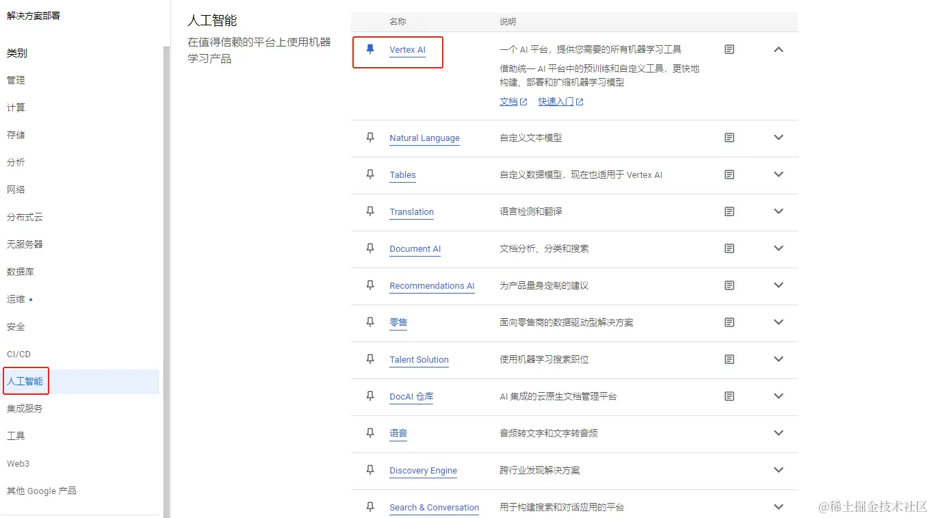This screenshot has width=932, height=518.
Task: Open the 文档 external link
Action: (x=513, y=102)
